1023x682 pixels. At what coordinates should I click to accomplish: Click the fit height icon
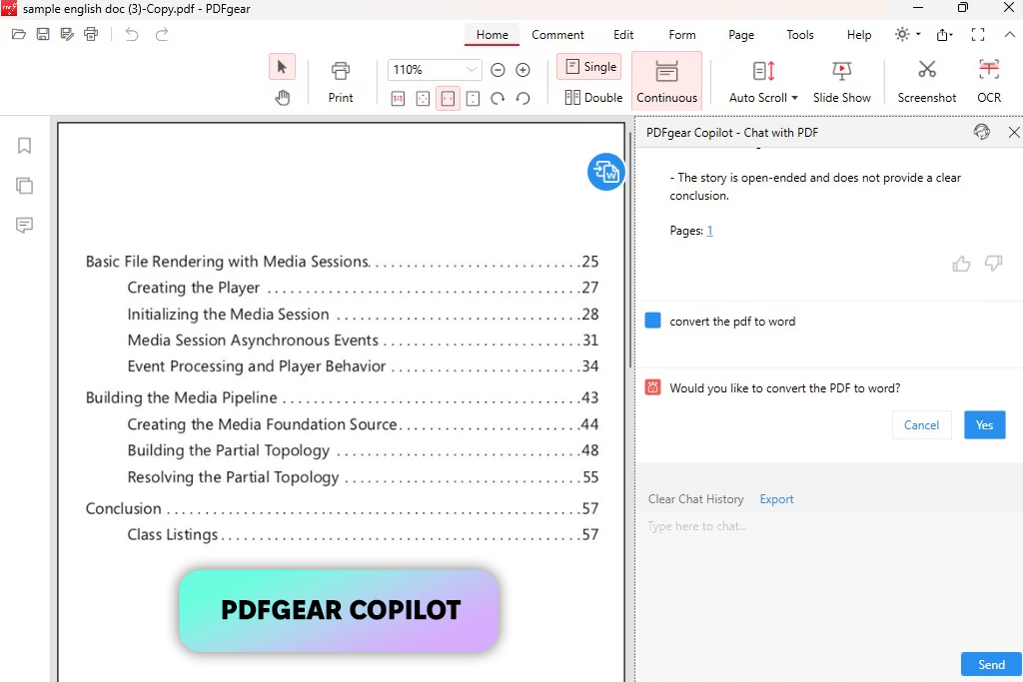[473, 99]
